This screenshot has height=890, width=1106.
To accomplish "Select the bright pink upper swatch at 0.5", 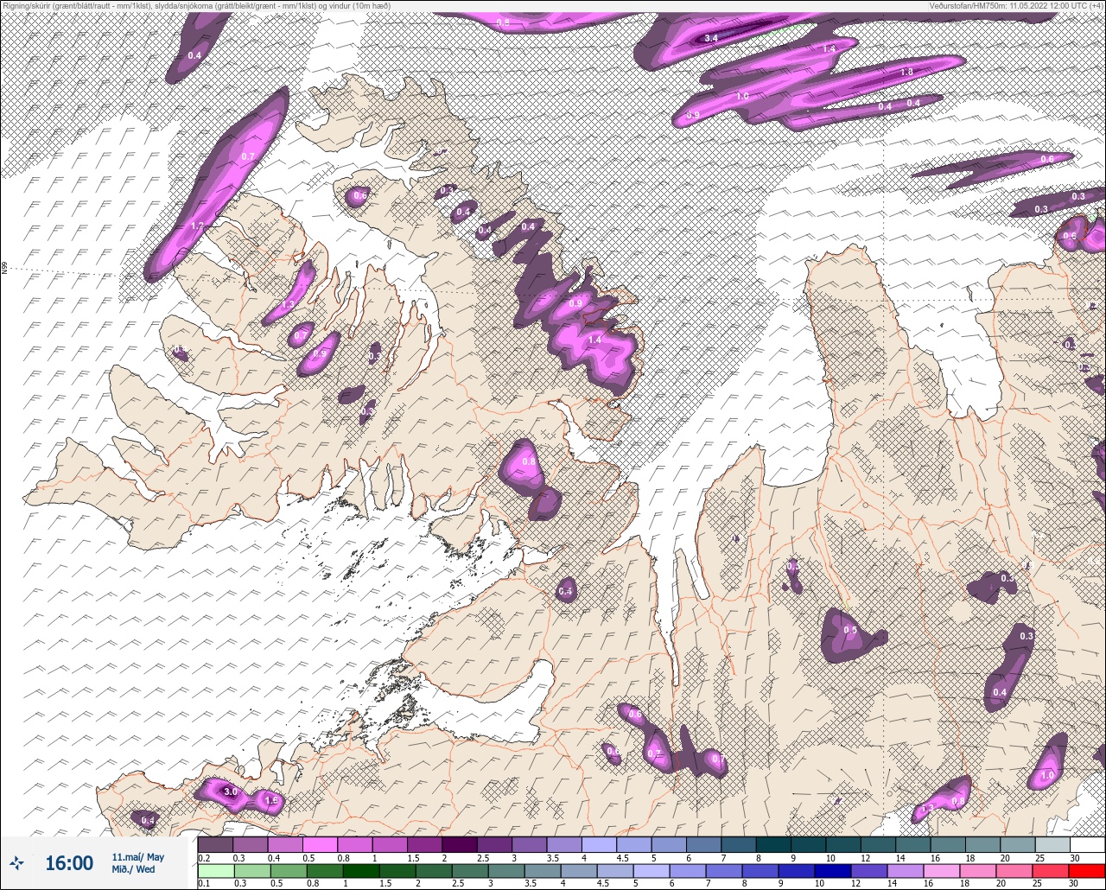I will pyautogui.click(x=320, y=844).
